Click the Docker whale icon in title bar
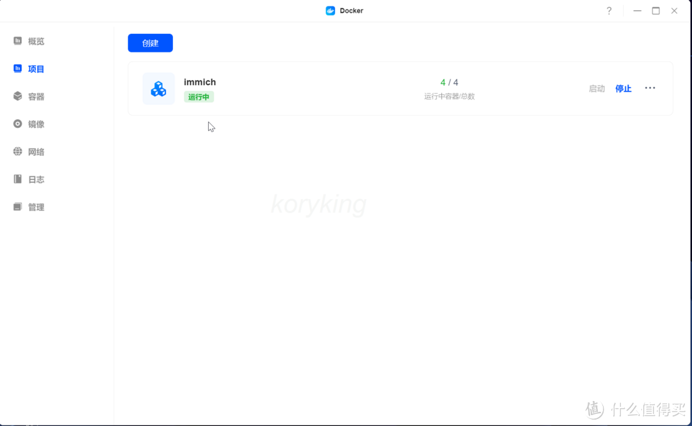The height and width of the screenshot is (426, 692). pos(331,11)
